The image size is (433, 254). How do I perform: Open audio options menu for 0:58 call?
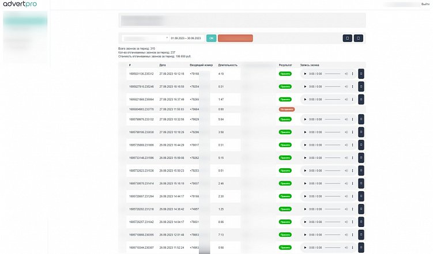pos(352,248)
